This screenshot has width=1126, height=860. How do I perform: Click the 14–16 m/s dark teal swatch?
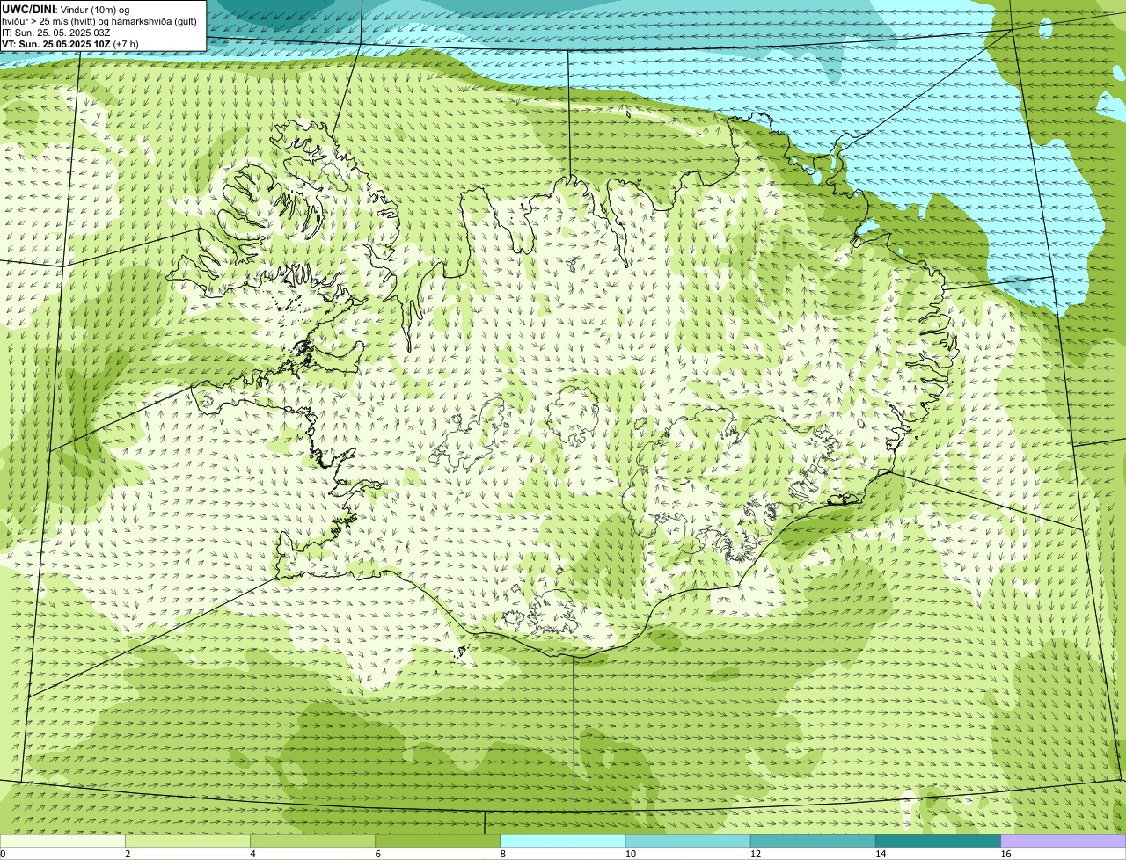click(x=939, y=841)
